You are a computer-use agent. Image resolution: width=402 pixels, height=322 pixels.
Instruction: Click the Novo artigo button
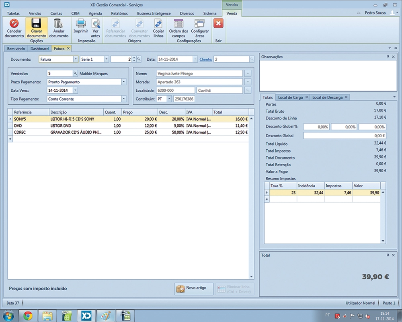point(194,288)
